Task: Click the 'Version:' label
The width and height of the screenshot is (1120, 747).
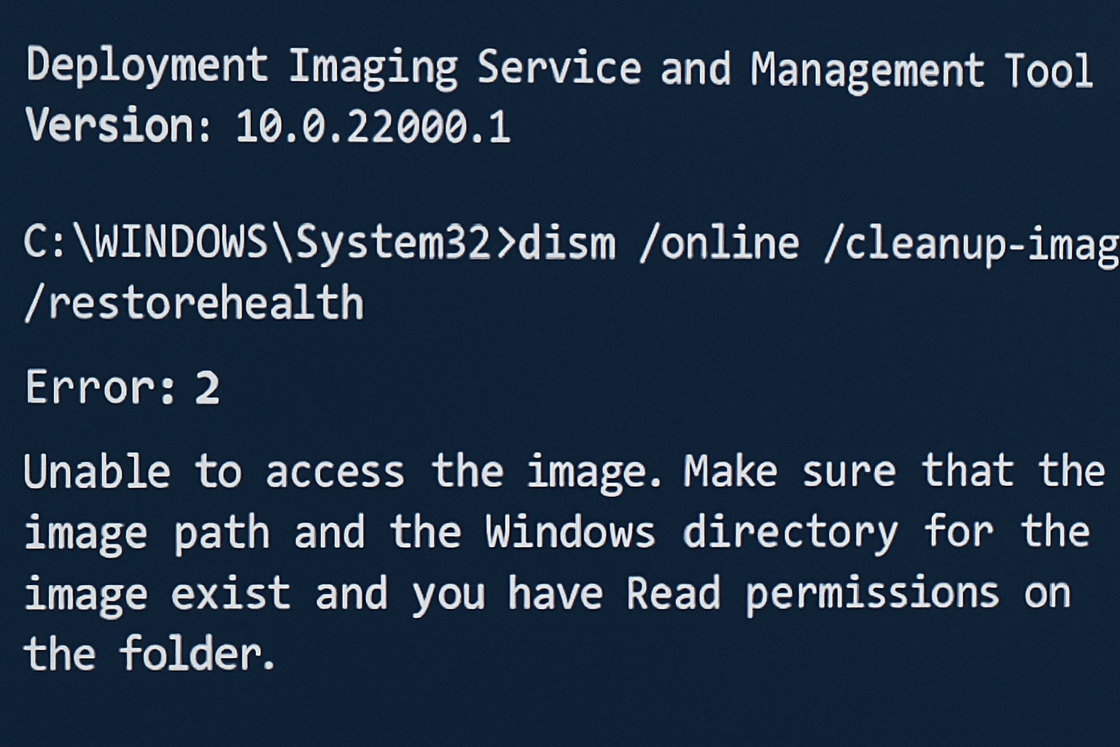Action: [119, 125]
